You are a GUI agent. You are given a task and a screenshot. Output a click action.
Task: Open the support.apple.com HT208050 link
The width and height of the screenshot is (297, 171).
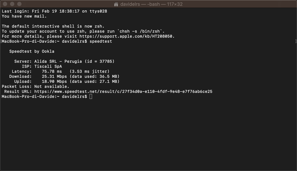click(126, 36)
